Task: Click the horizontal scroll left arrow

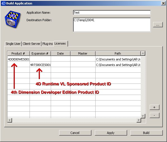Action: point(9,120)
